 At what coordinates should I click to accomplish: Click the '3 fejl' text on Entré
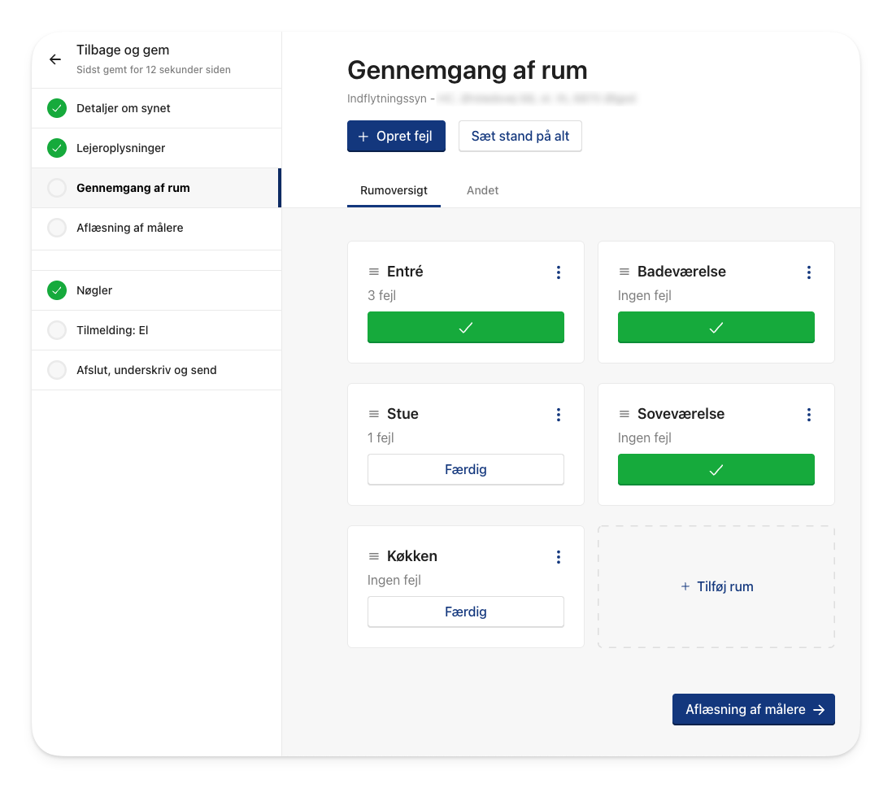pos(381,295)
